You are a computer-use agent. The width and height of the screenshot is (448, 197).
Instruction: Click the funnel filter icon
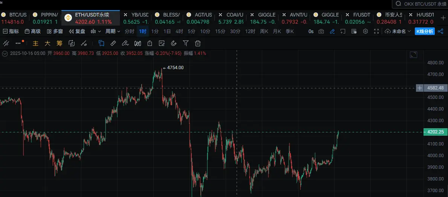(186, 43)
